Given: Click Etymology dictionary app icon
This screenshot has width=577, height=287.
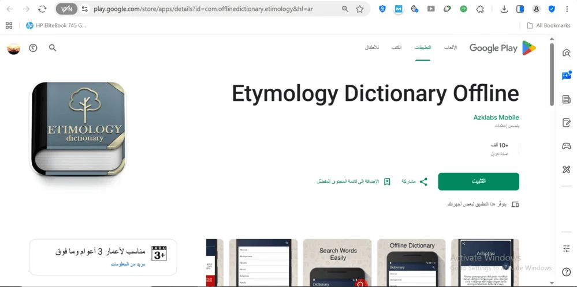Looking at the screenshot, I should tap(77, 129).
